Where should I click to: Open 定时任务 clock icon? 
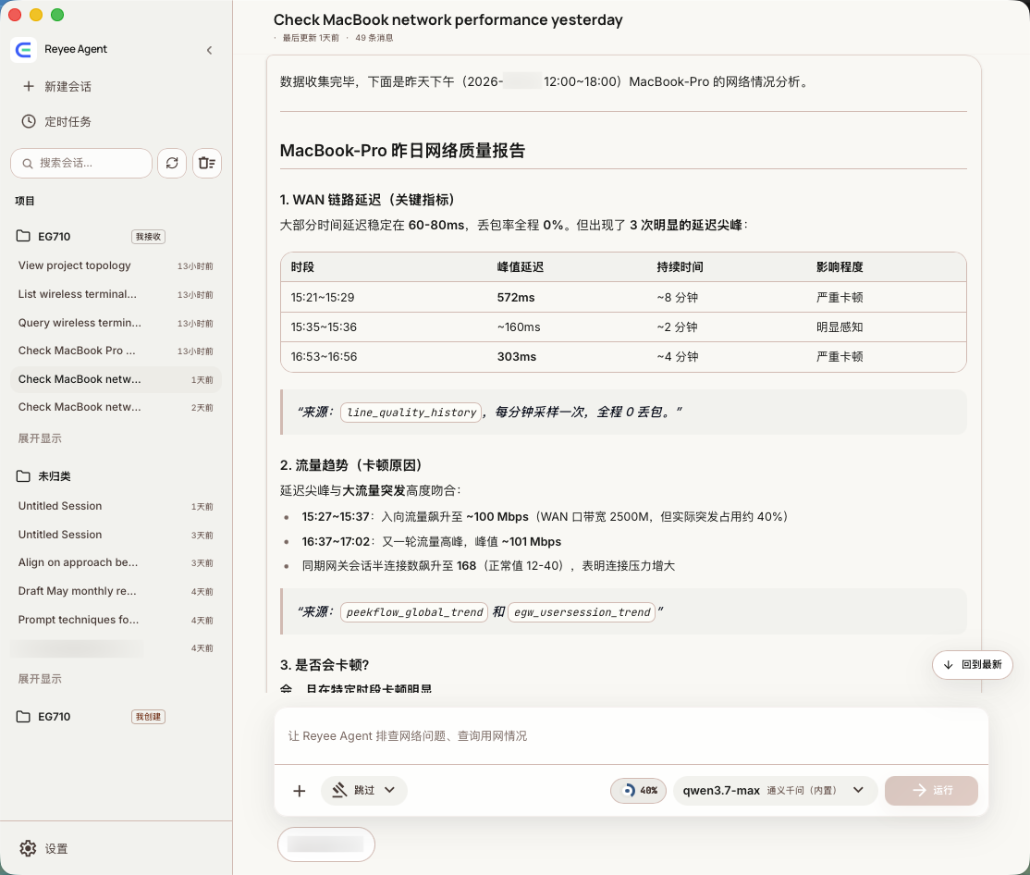pos(29,121)
